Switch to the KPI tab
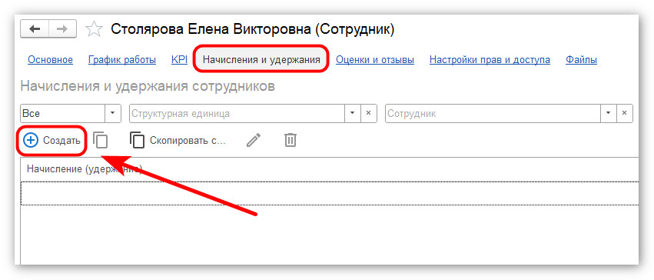This screenshot has height=280, width=654. [x=179, y=60]
